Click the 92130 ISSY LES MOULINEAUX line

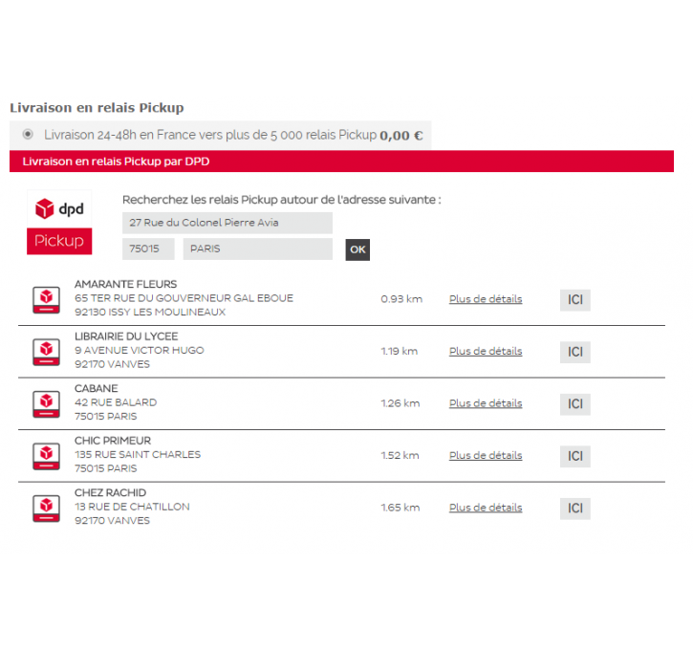[x=150, y=313]
